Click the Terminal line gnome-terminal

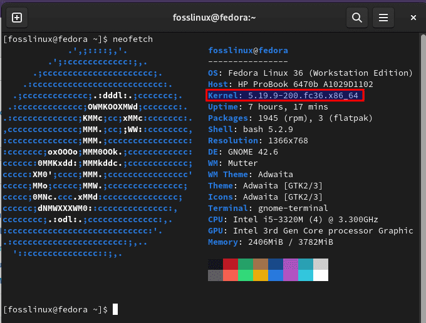(268, 208)
